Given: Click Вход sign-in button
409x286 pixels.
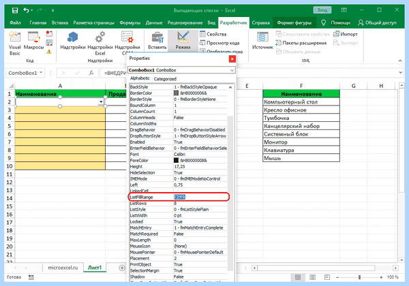Looking at the screenshot, I should click(322, 10).
